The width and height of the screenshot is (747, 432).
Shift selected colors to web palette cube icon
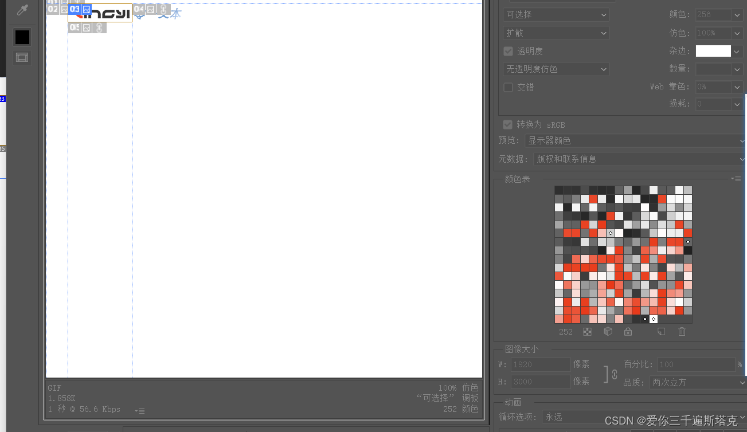608,331
